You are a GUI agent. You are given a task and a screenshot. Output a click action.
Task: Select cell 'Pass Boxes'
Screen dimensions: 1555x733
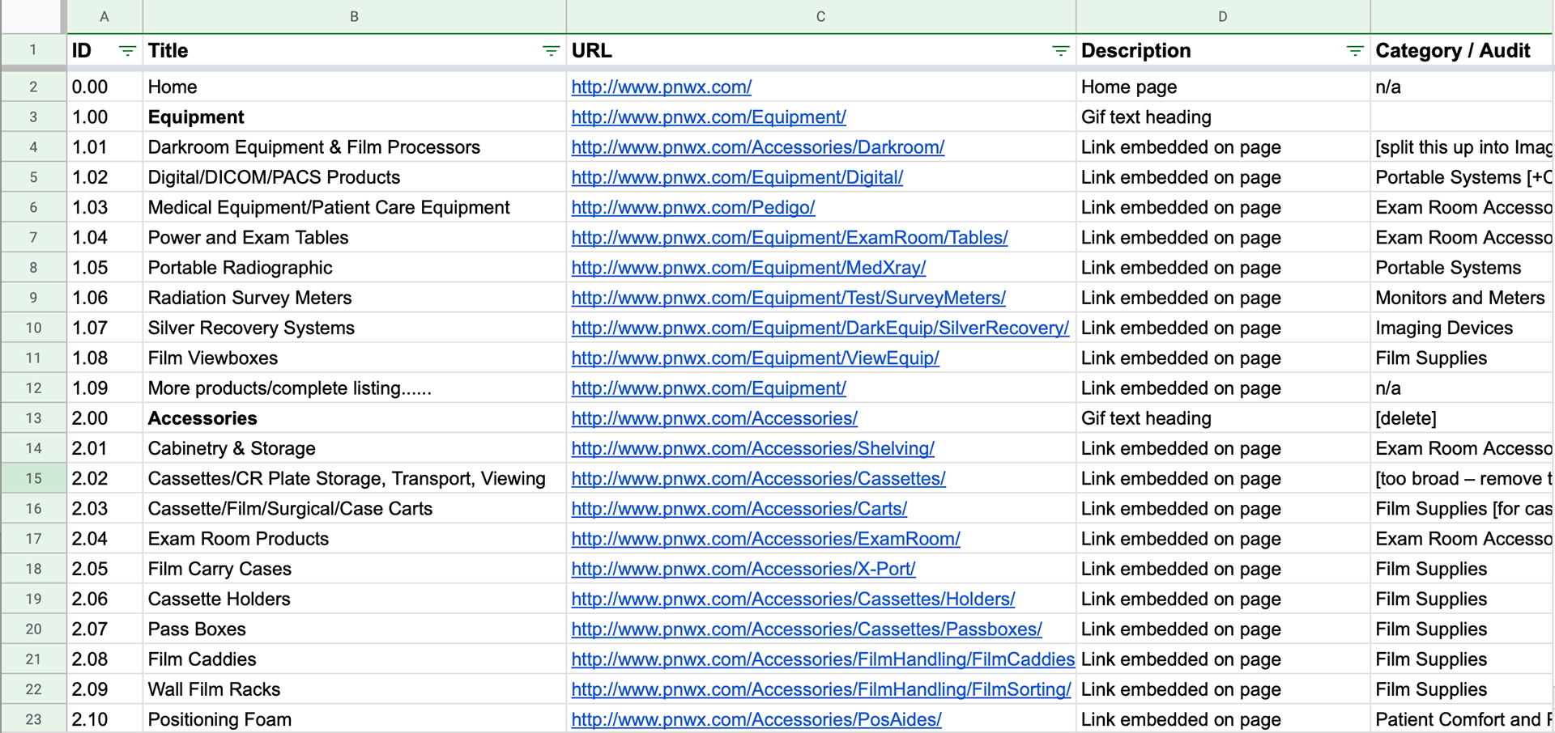click(x=354, y=629)
